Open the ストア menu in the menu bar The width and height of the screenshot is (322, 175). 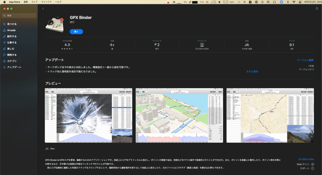click(35, 2)
